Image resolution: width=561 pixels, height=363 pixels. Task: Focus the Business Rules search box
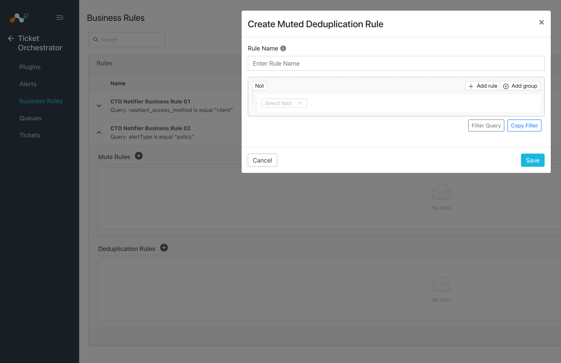tap(127, 40)
